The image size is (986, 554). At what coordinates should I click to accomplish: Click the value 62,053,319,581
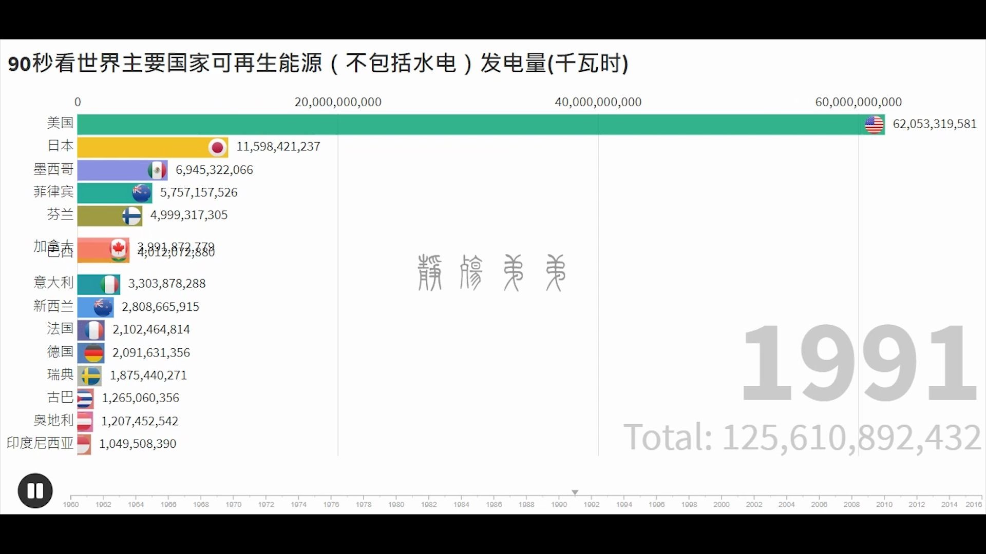click(x=935, y=124)
